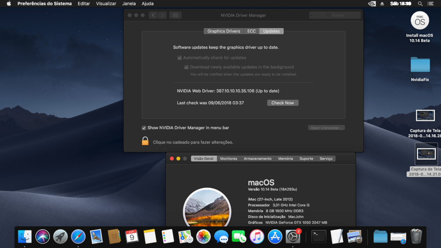441x248 pixels.
Task: Open the Armazenamento tab
Action: (258, 159)
